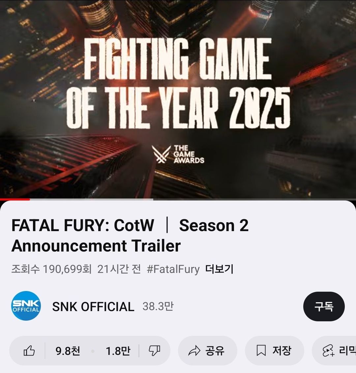Toggle dislike via the 1.8만 count
Image resolution: width=356 pixels, height=373 pixels.
[118, 351]
